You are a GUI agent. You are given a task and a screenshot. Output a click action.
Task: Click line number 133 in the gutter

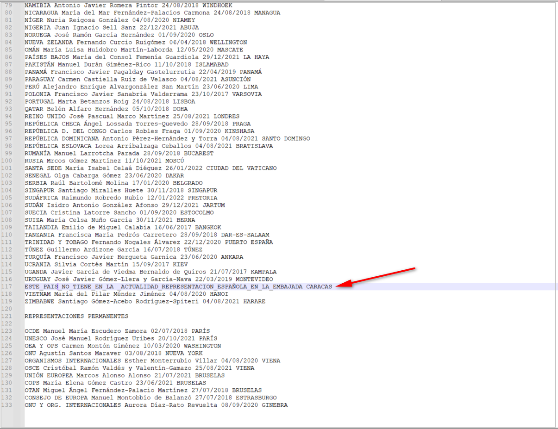pyautogui.click(x=8, y=405)
